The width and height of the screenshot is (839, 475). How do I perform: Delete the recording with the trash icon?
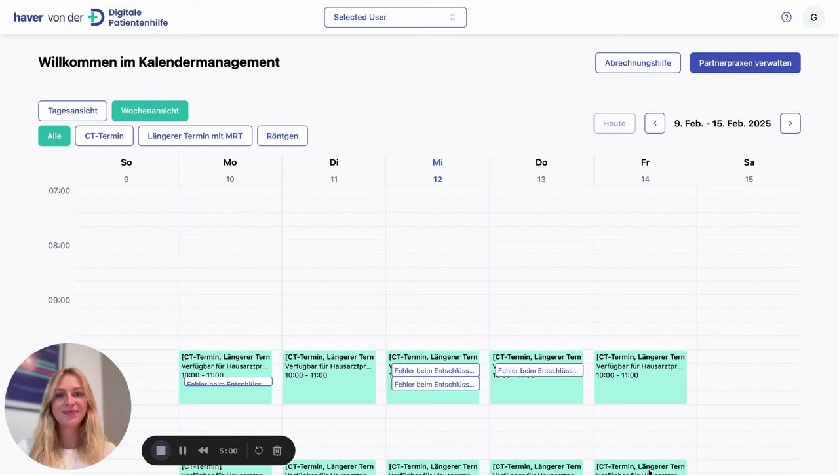277,451
